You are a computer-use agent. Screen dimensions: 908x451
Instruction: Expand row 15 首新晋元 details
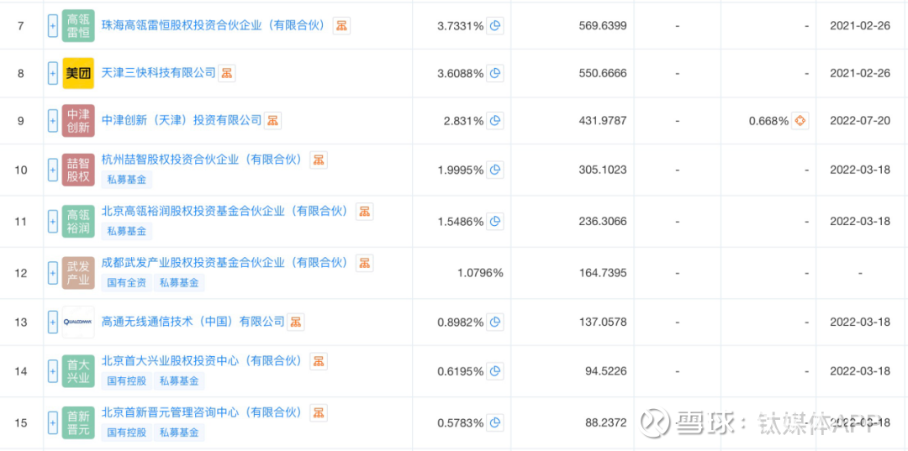53,422
